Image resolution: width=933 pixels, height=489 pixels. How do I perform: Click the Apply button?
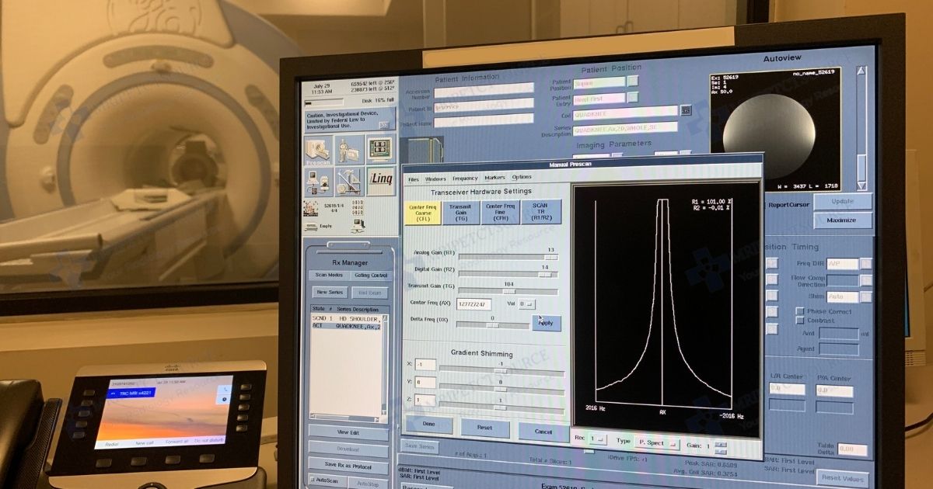547,323
